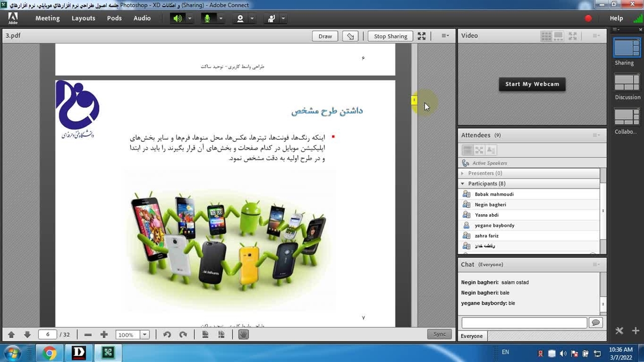The image size is (644, 362).
Task: Rotate document clockwise icon
Action: pos(183,335)
